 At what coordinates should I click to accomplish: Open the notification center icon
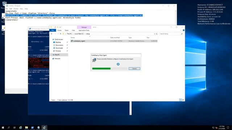(x=228, y=127)
